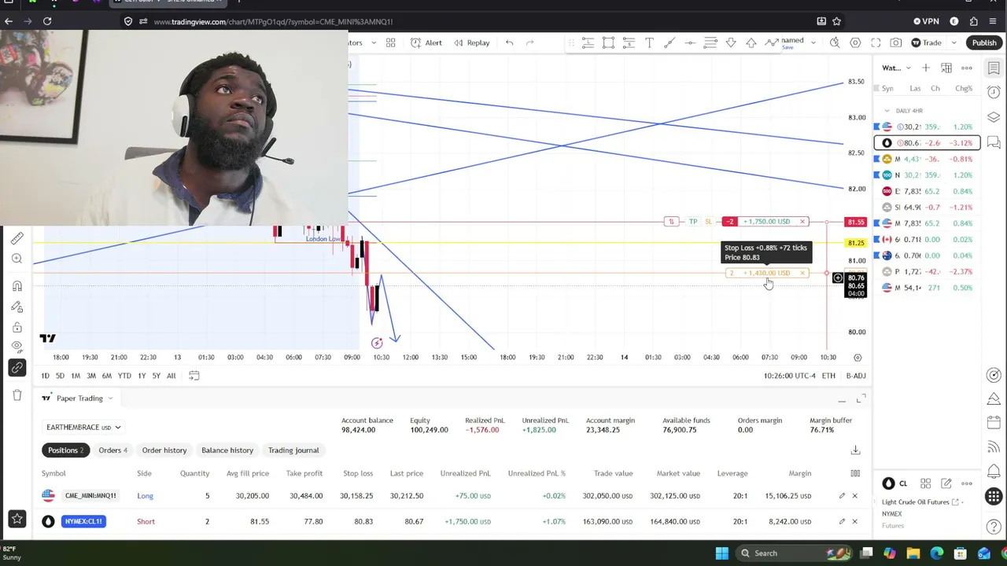Edit the CME_MINI:MNQ1! position
The width and height of the screenshot is (1007, 566).
[x=842, y=496]
